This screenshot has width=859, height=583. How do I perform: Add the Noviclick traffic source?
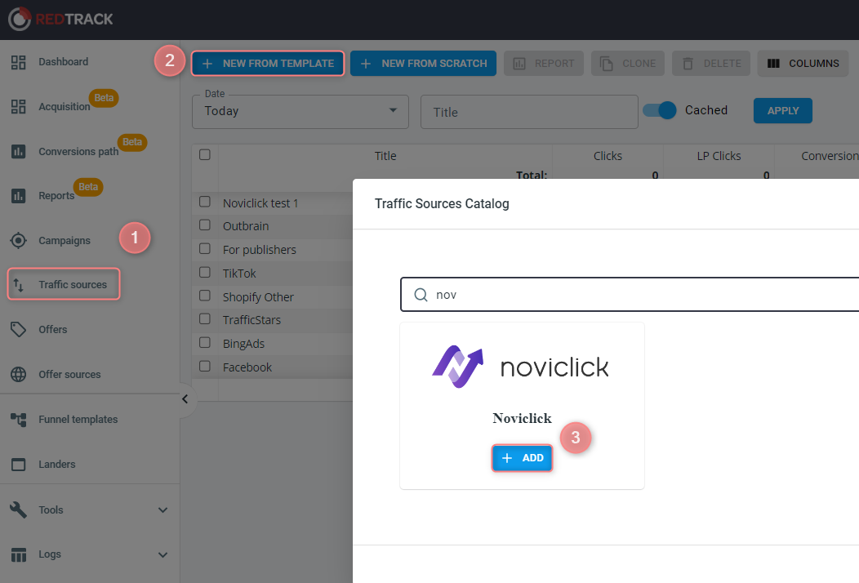point(522,458)
